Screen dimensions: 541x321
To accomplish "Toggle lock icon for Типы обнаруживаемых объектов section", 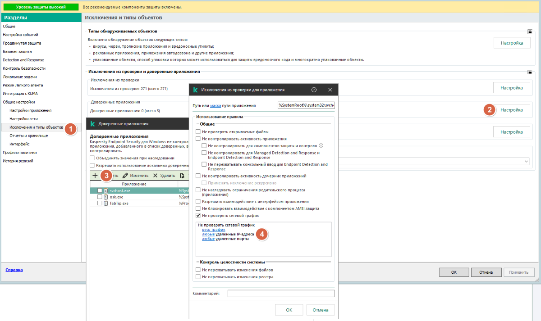I will pyautogui.click(x=530, y=32).
